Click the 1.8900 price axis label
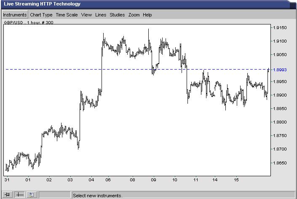Screen dimensions: 297x199 [280, 95]
